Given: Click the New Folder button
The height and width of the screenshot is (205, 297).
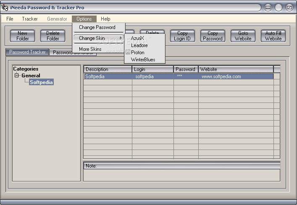Looking at the screenshot, I should tap(22, 36).
